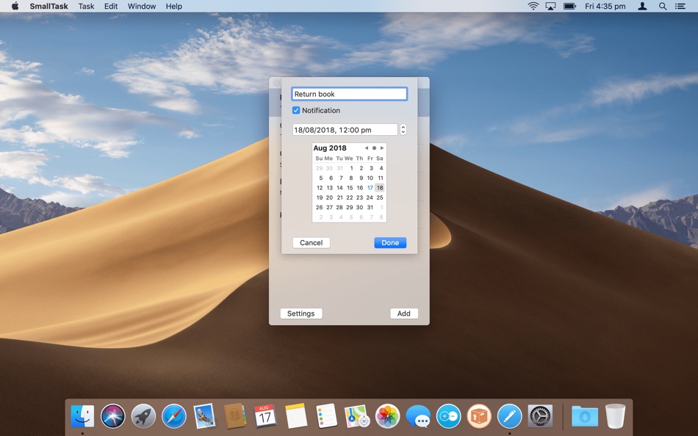Select August 6 in the calendar
698x436 pixels.
[331, 178]
